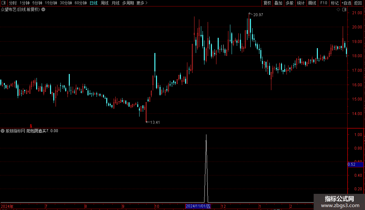365x210 pixels.
Task: Open the 画线 drawing tools
Action: 312,3
